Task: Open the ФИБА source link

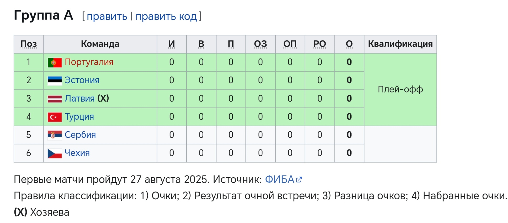Action: click(280, 179)
